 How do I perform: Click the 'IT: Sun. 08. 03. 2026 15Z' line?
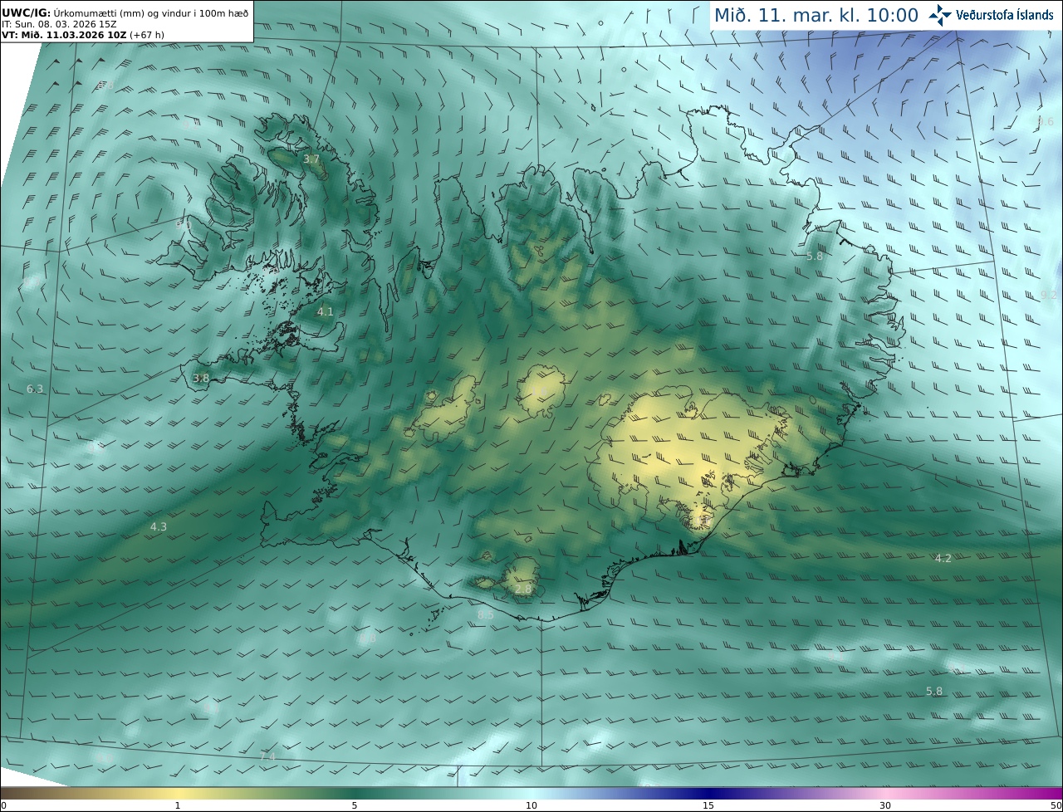[x=59, y=25]
